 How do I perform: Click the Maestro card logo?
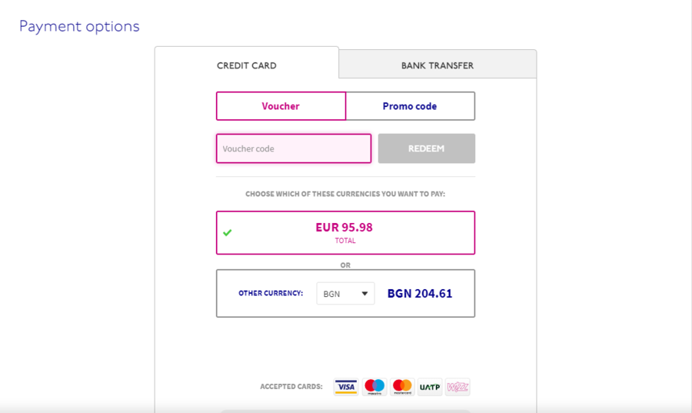374,387
